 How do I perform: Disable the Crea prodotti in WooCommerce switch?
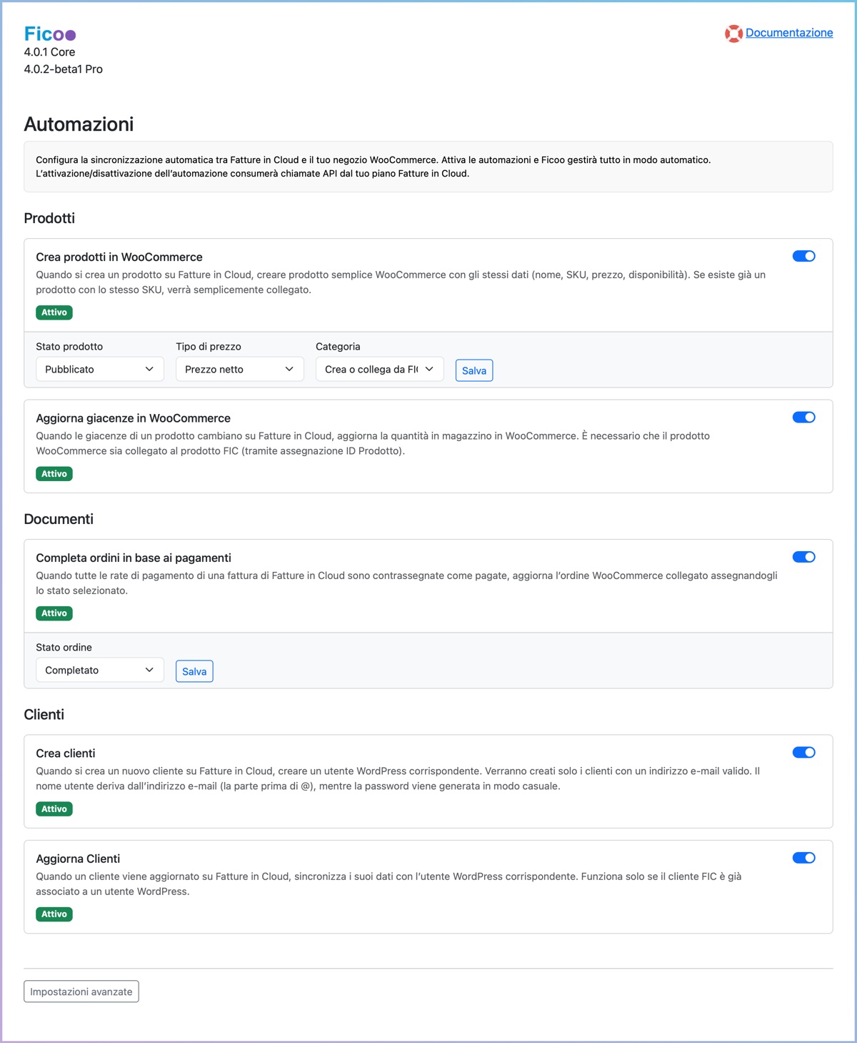coord(804,255)
